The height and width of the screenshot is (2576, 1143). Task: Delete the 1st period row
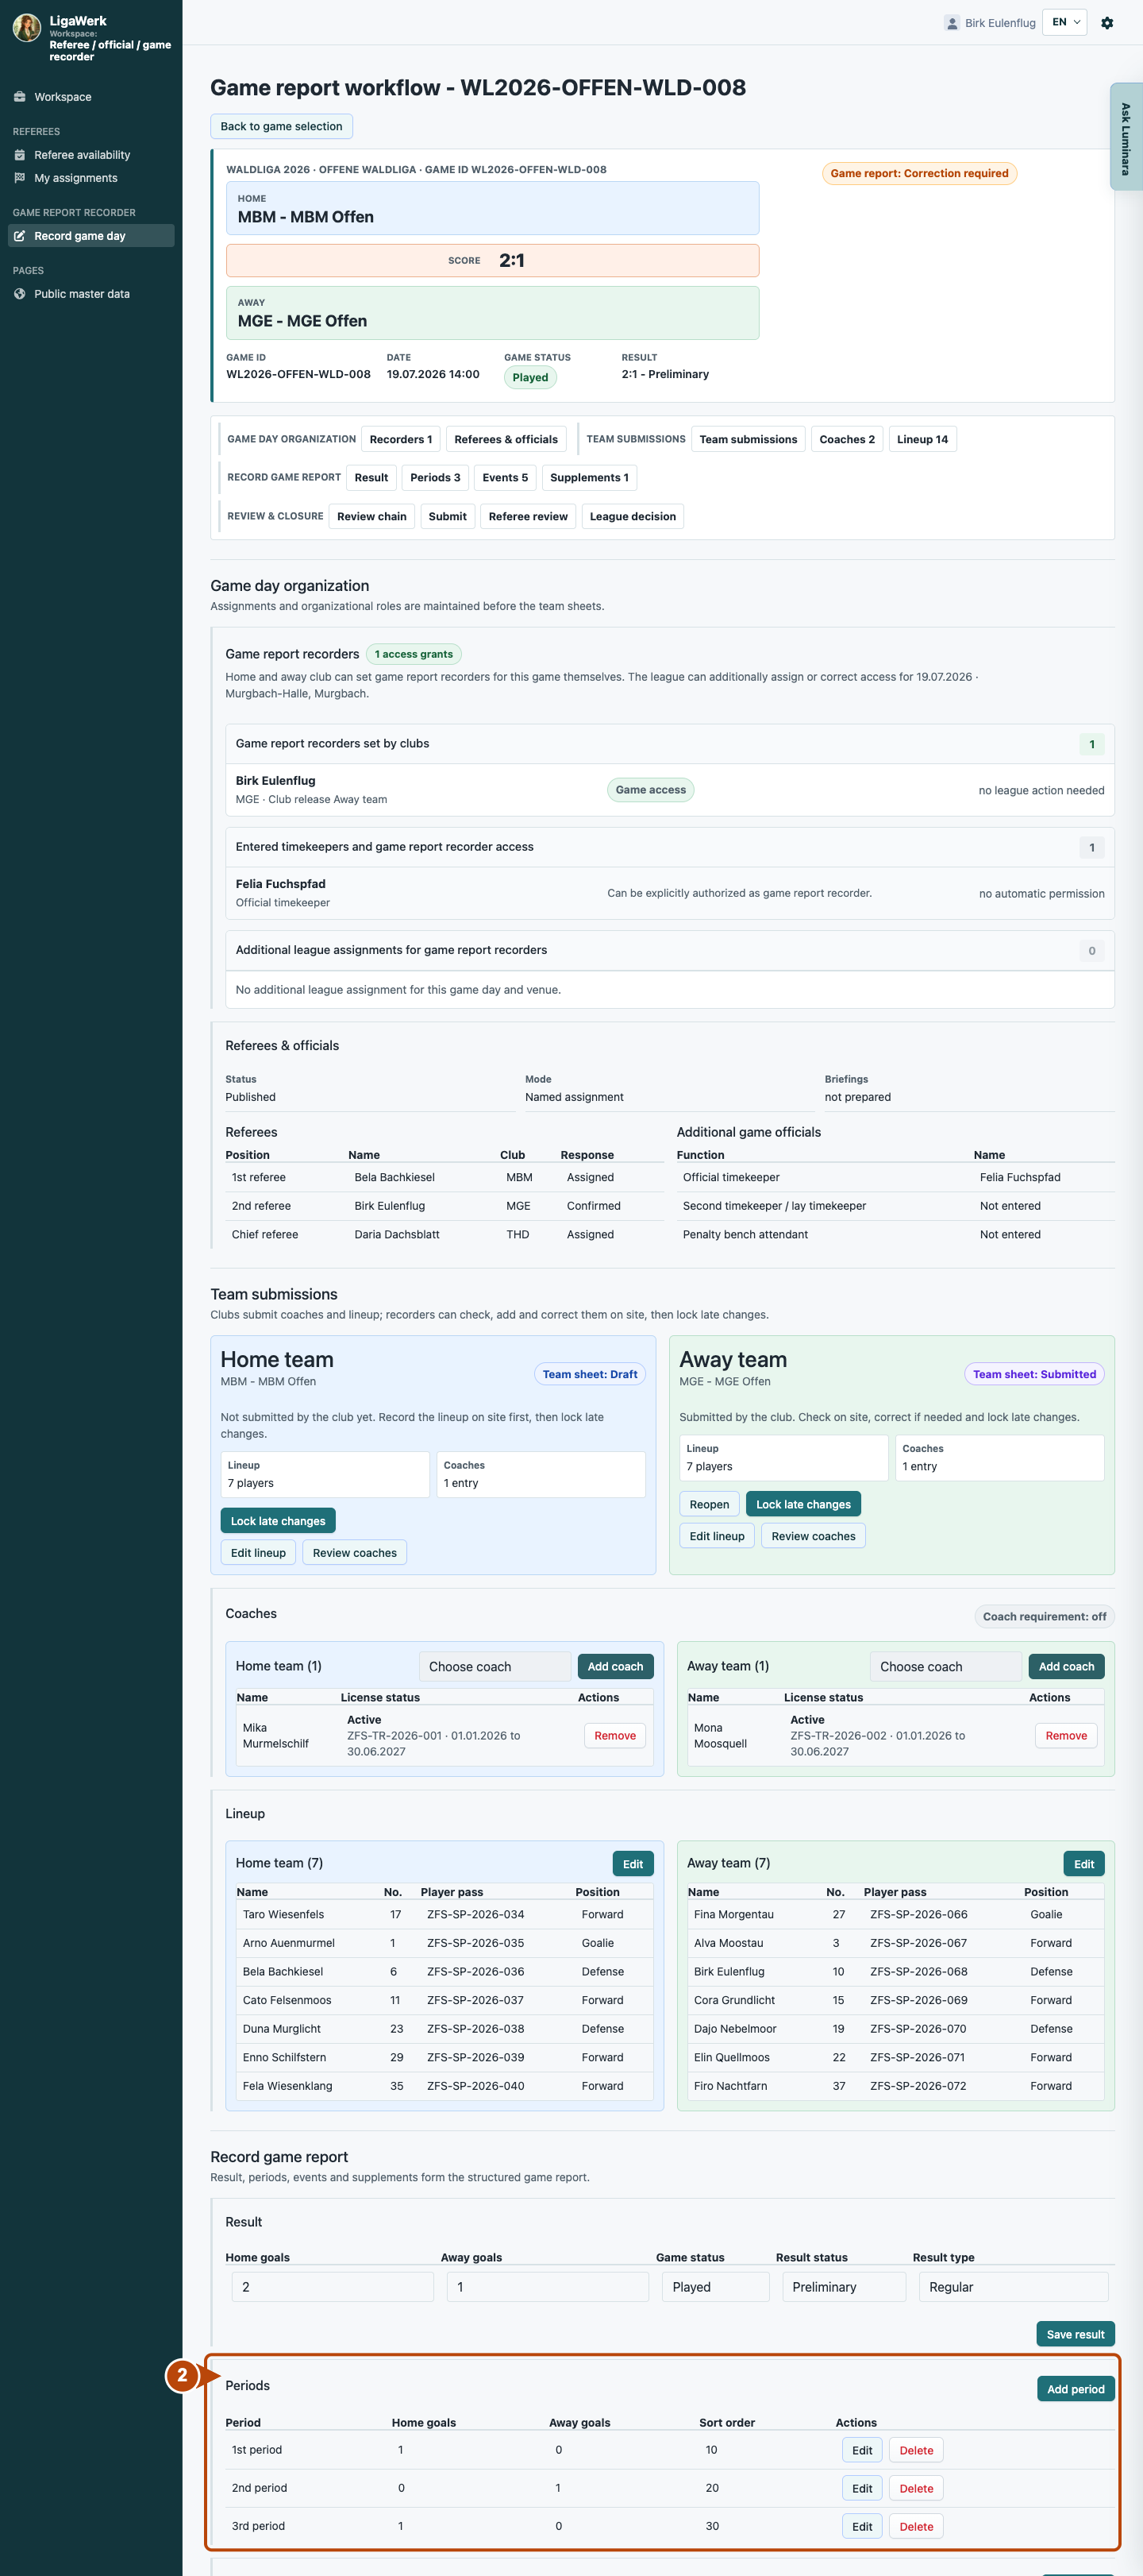point(916,2450)
